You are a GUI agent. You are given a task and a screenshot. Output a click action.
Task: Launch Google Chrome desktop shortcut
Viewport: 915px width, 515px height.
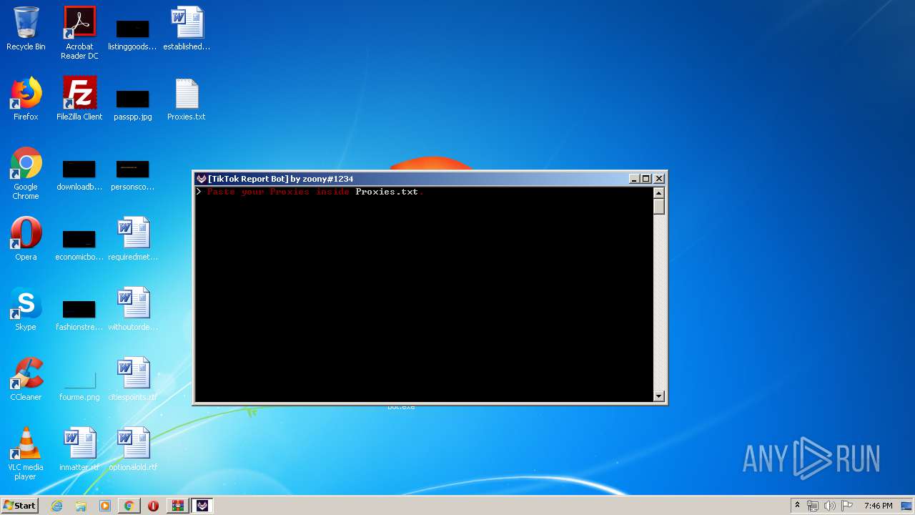tap(26, 173)
